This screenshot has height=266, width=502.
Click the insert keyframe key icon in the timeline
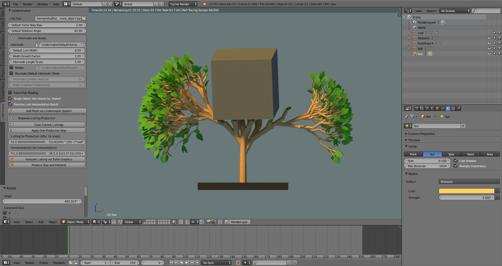point(289,263)
